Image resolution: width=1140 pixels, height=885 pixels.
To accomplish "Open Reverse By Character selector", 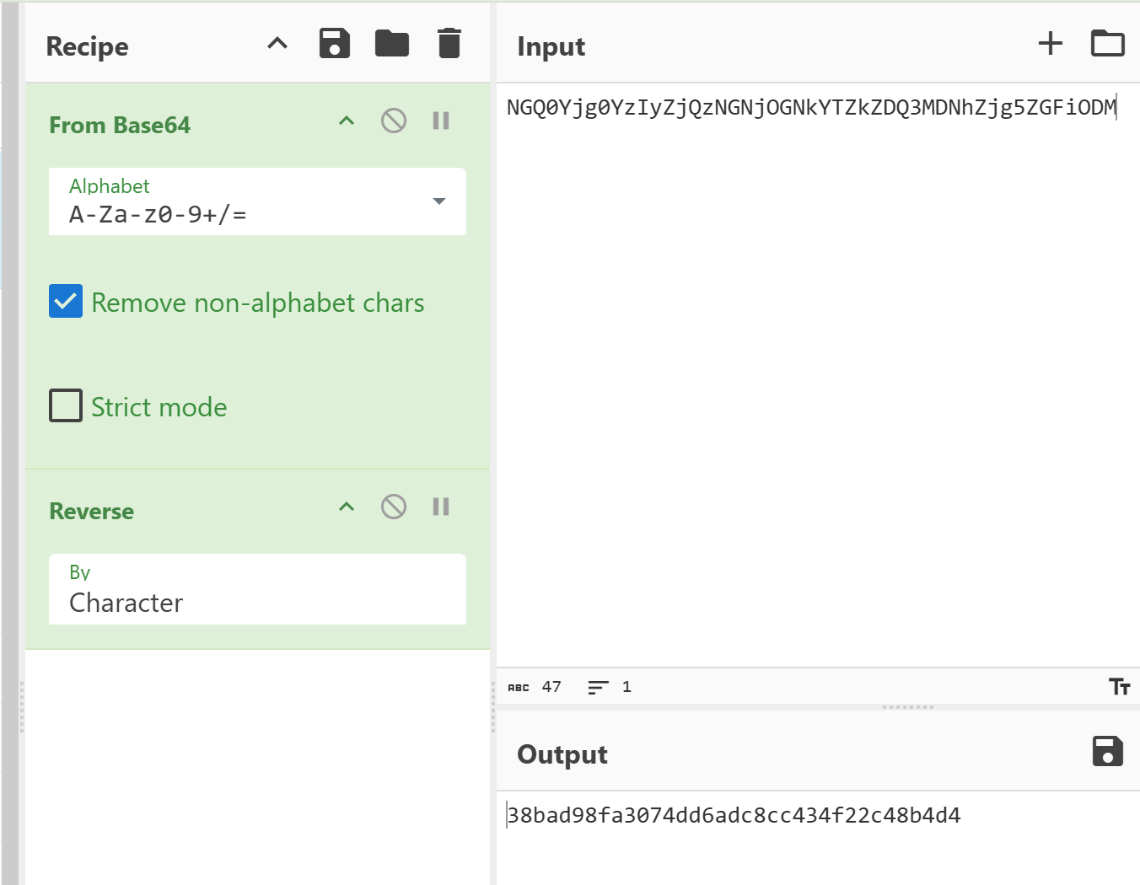I will [x=257, y=590].
